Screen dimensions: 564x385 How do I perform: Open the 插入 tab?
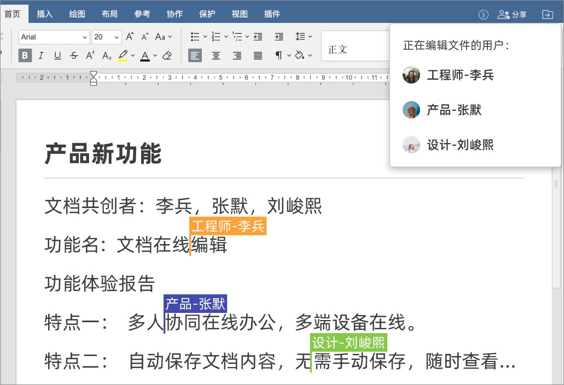[44, 14]
